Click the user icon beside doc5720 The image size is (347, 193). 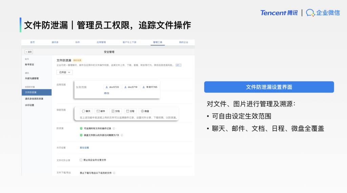[x=107, y=87]
